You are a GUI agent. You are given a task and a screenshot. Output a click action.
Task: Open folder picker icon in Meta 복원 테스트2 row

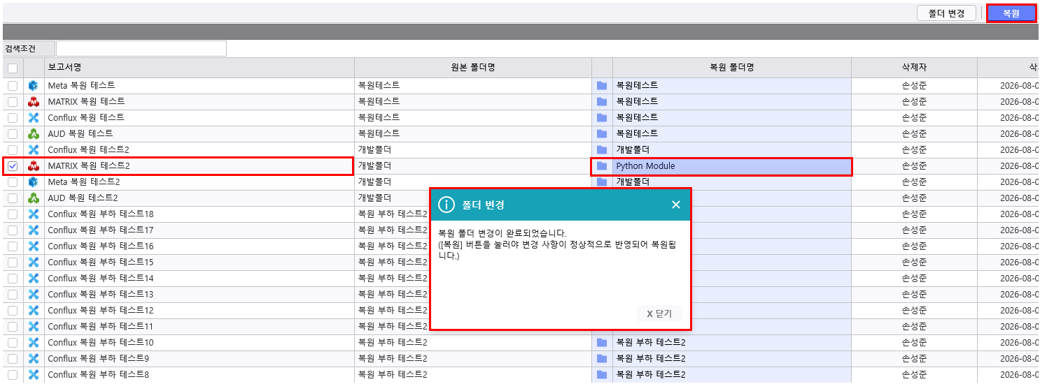(x=602, y=182)
